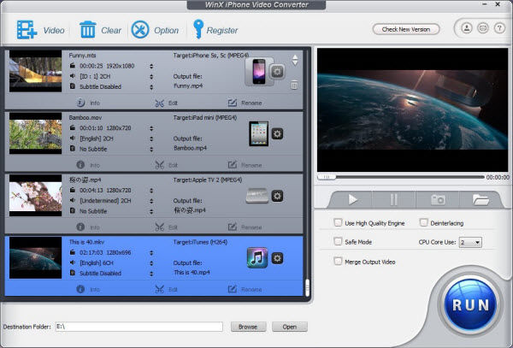
Task: Open the snapshot folder icon under preview
Action: 481,199
